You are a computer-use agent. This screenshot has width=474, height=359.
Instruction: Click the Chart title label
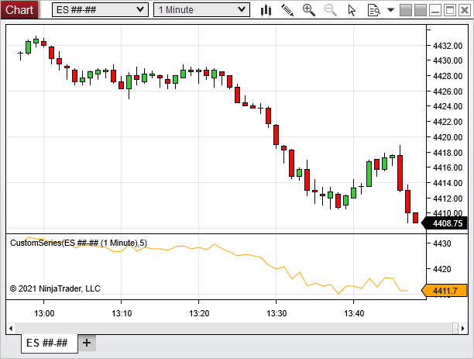click(x=19, y=10)
